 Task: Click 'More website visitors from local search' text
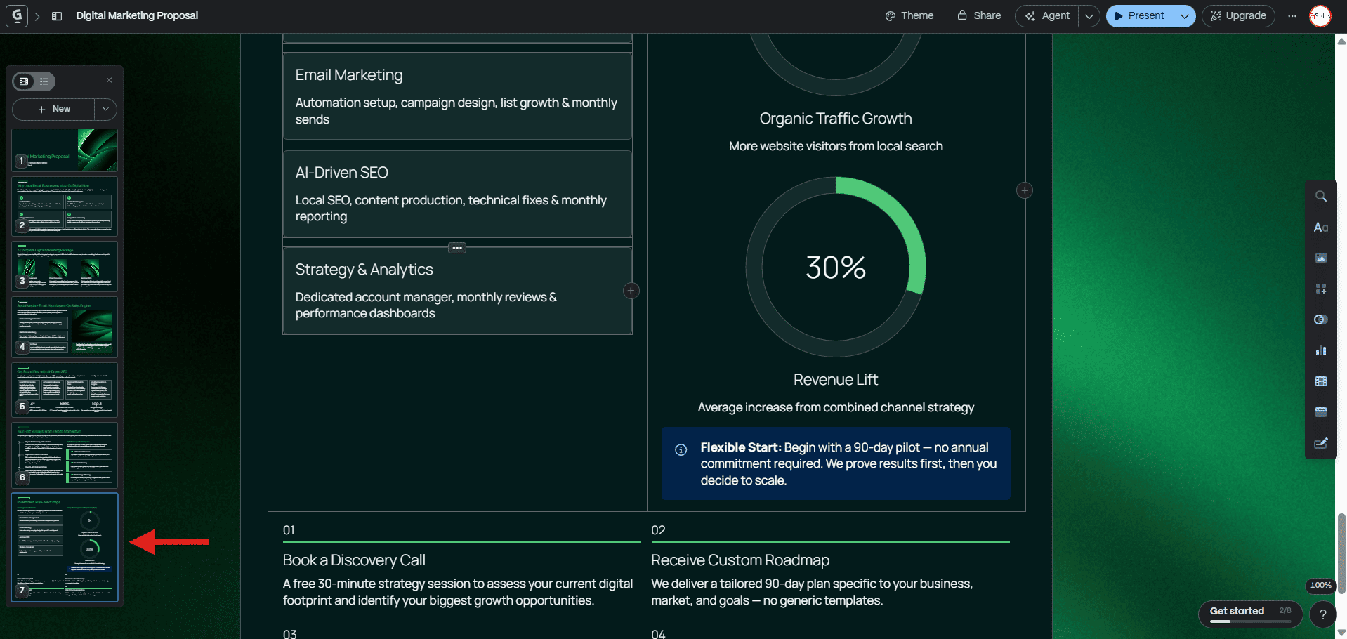(836, 146)
